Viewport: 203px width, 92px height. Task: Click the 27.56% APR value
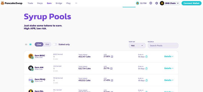[x=107, y=57]
